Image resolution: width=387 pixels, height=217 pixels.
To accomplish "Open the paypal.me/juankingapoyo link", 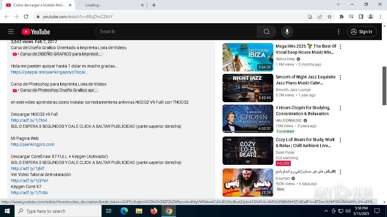I will (50, 72).
